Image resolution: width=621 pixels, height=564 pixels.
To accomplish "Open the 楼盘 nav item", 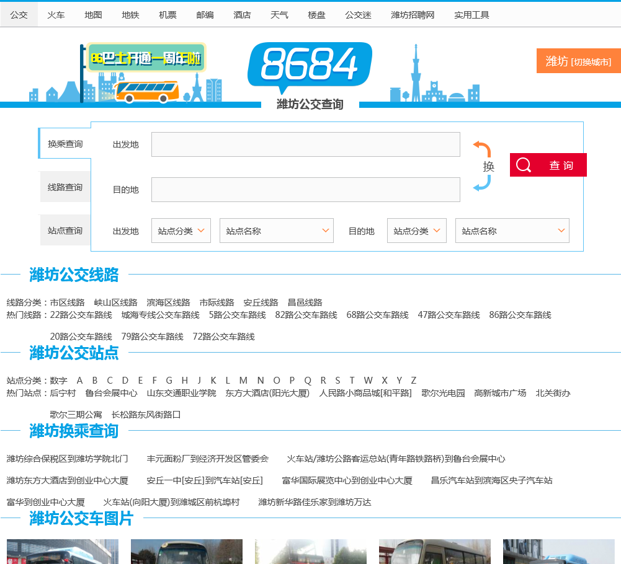I will click(316, 15).
